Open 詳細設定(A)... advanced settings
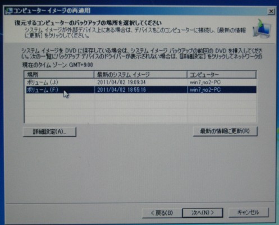 point(49,132)
